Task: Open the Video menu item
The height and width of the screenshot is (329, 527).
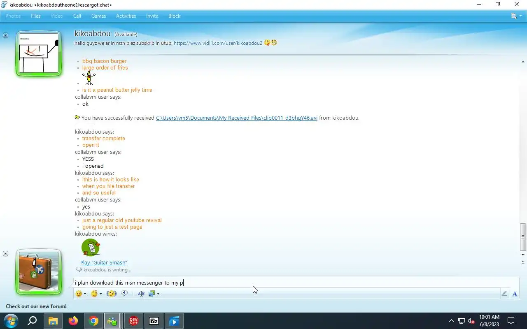Action: [57, 16]
